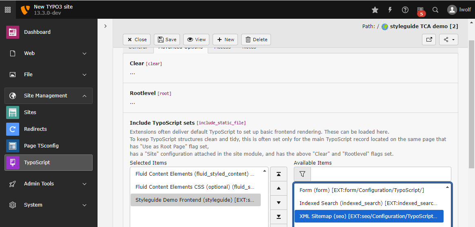Select XML Sitemap (seo) in Available Items
475x227 pixels.
(x=369, y=216)
